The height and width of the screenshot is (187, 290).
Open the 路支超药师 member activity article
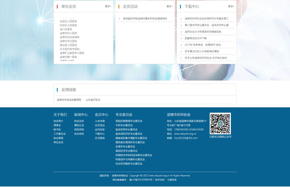[145, 19]
